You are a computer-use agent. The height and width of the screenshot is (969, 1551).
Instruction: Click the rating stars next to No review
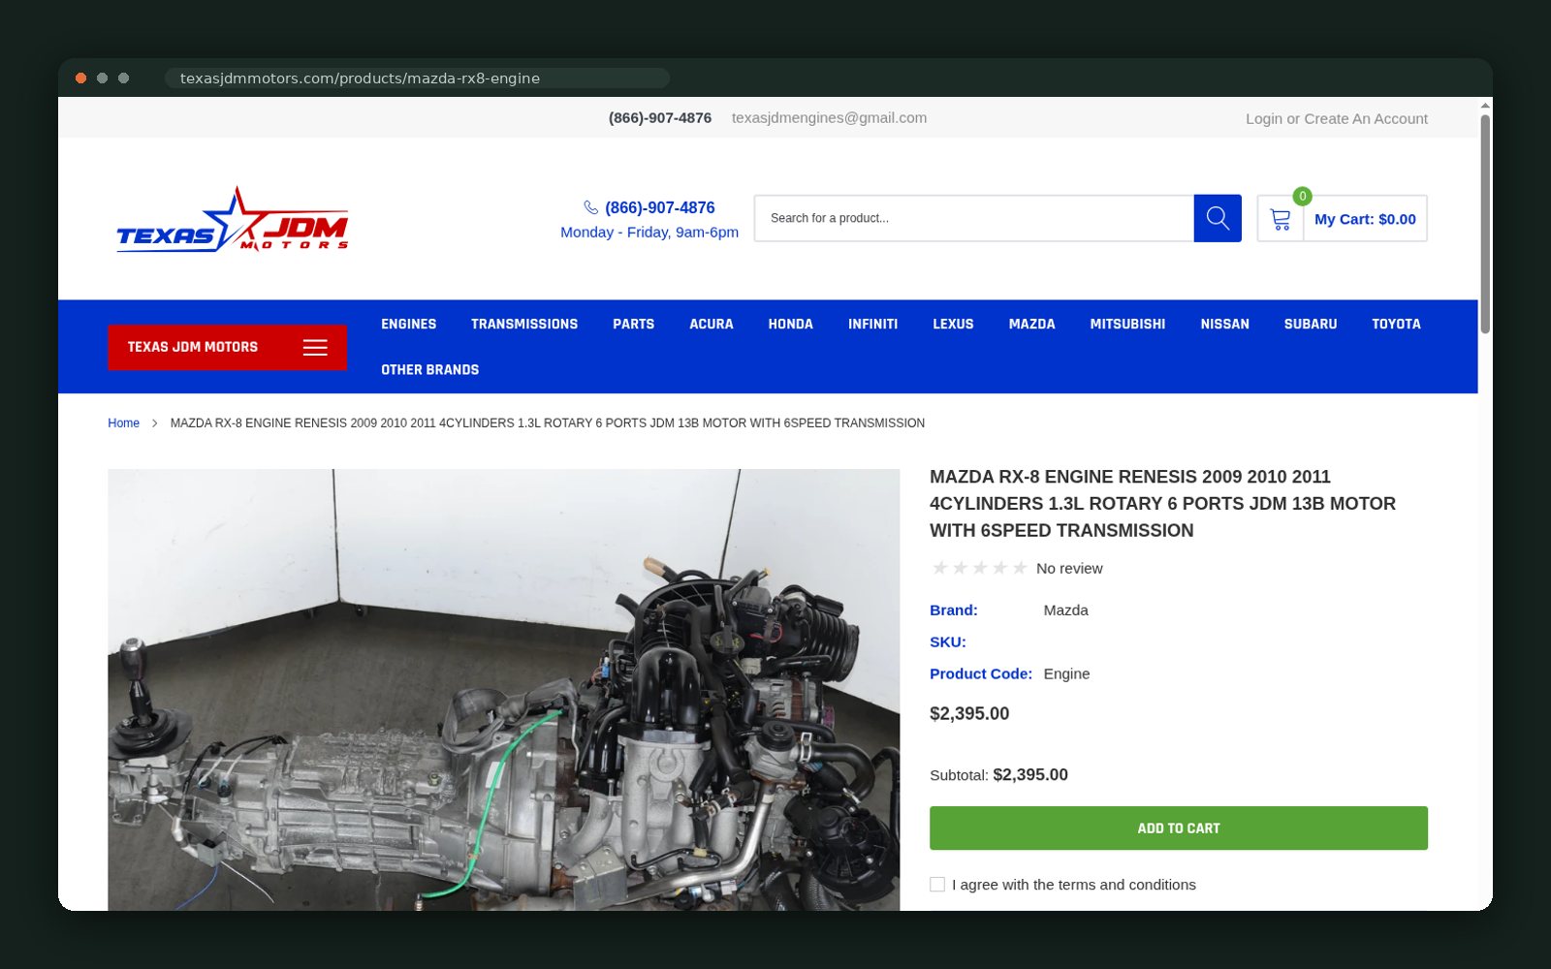(979, 568)
